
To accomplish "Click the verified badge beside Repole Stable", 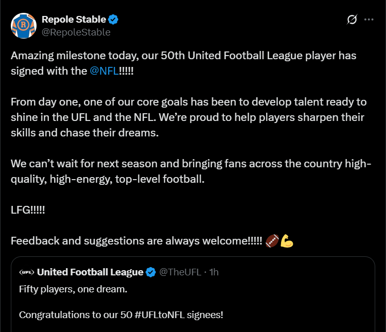I will point(114,20).
